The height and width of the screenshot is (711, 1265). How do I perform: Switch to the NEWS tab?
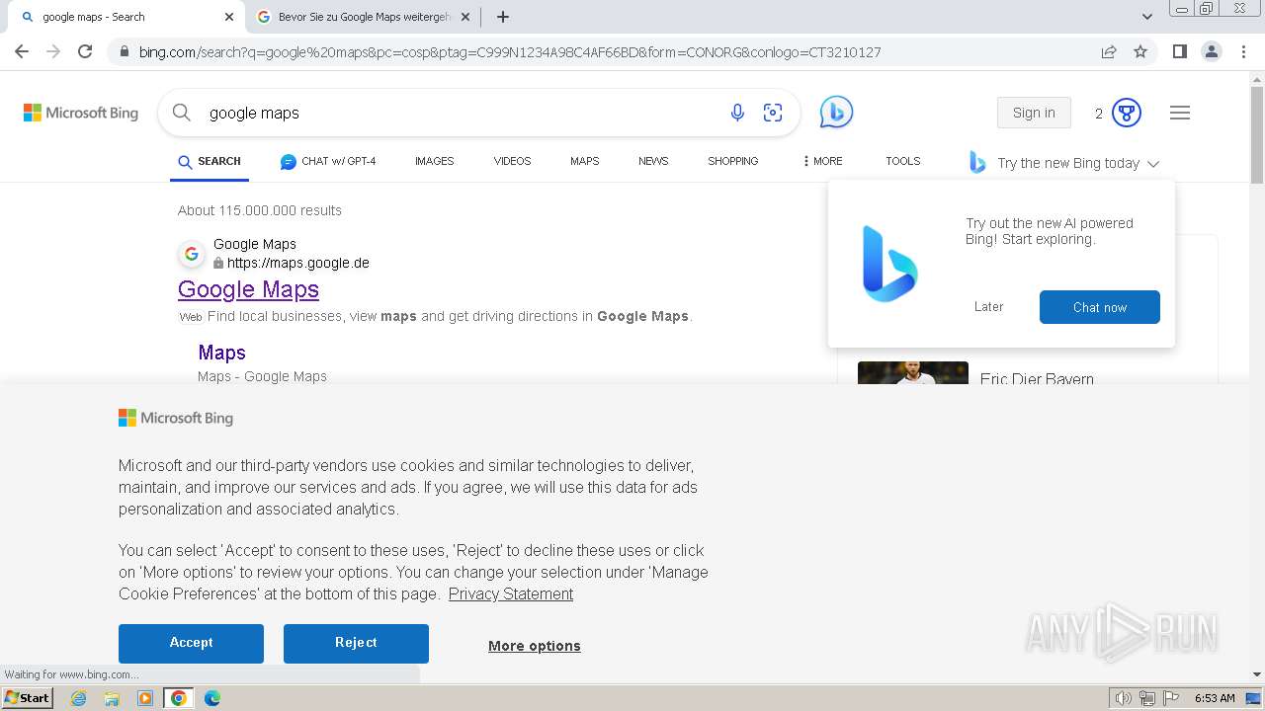coord(653,161)
